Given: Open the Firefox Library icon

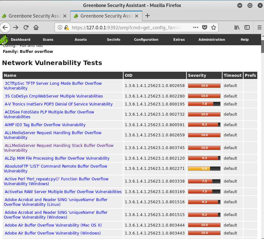Looking at the screenshot, I should coord(237,27).
